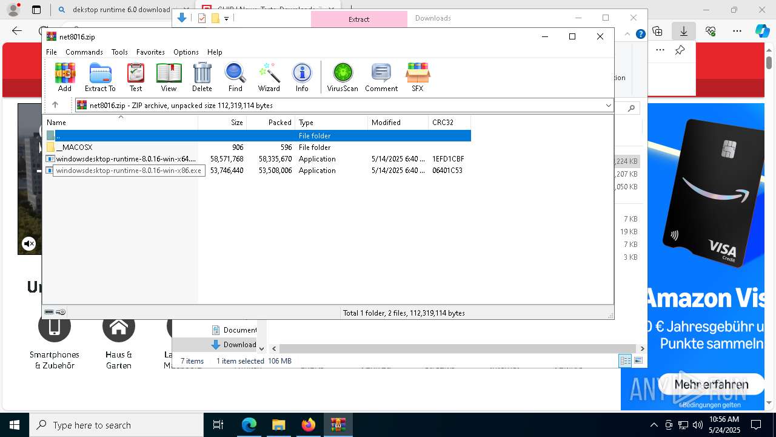Go up one folder level arrow

(x=55, y=105)
